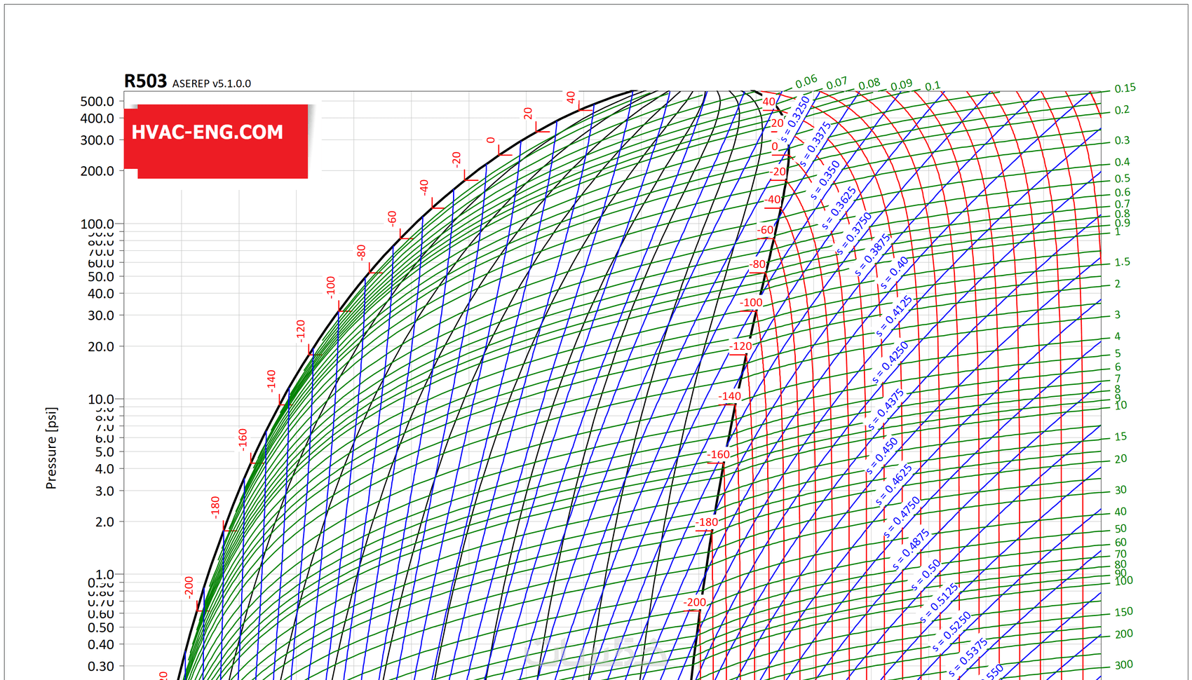1192x680 pixels.
Task: Select the blue s = 0.3250 entropy label
Action: pos(795,118)
